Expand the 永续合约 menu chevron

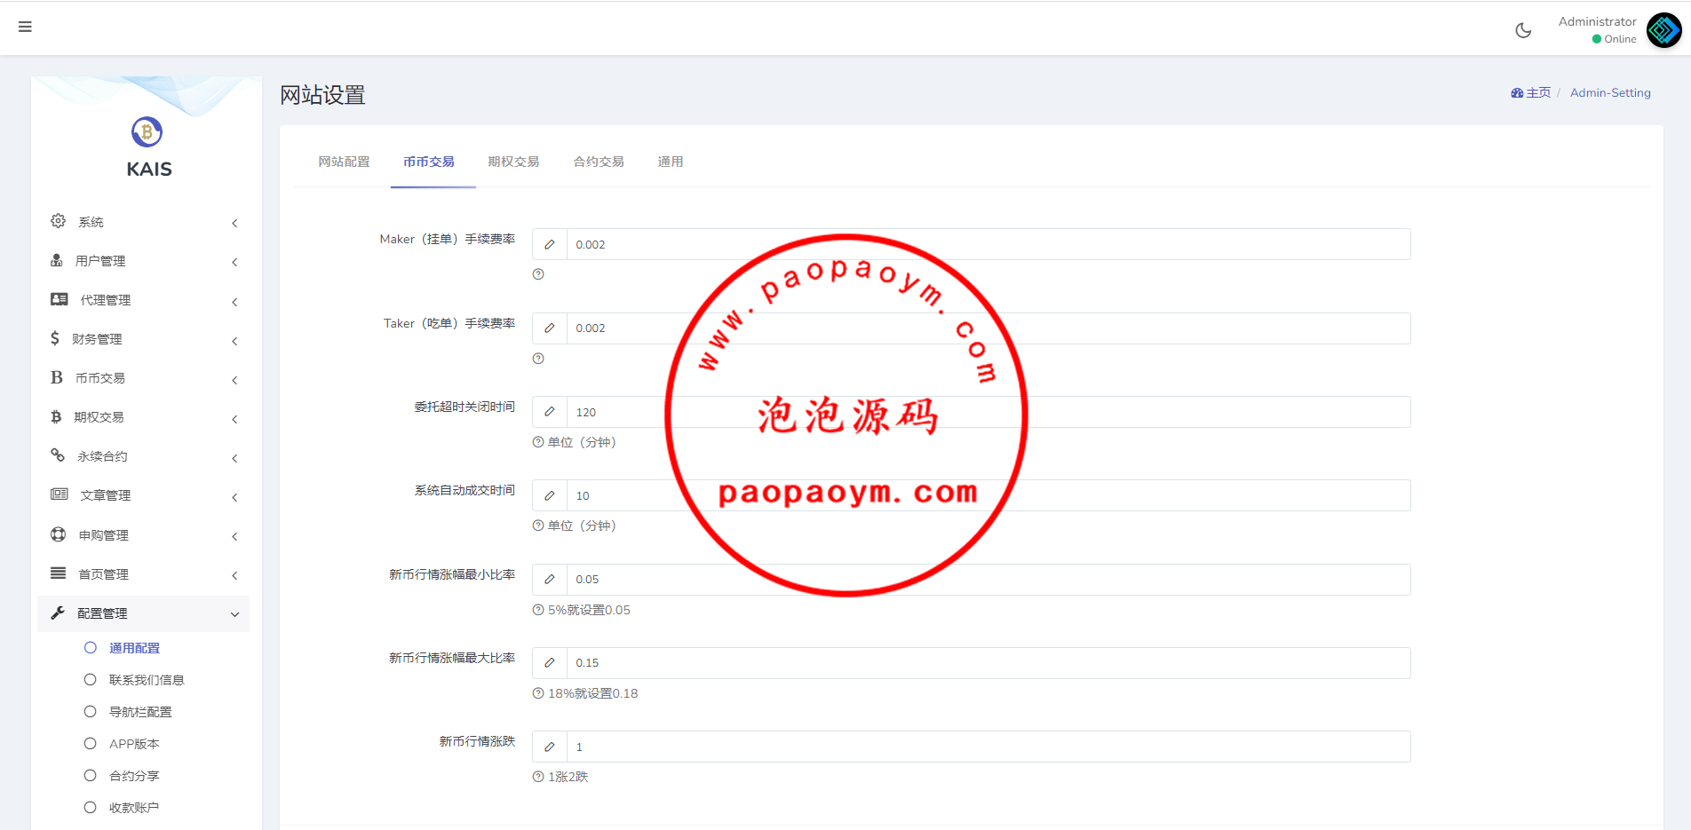tap(234, 458)
